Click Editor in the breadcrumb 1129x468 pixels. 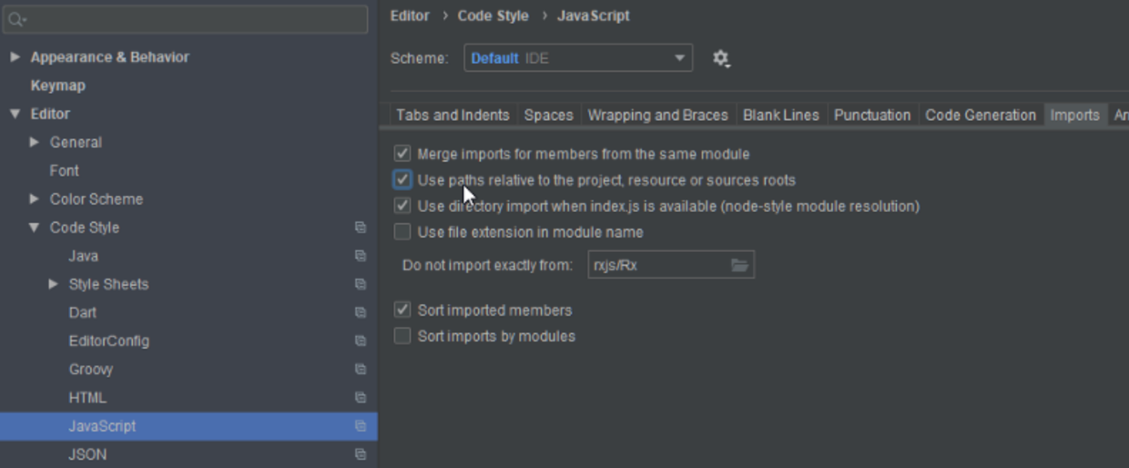(410, 15)
